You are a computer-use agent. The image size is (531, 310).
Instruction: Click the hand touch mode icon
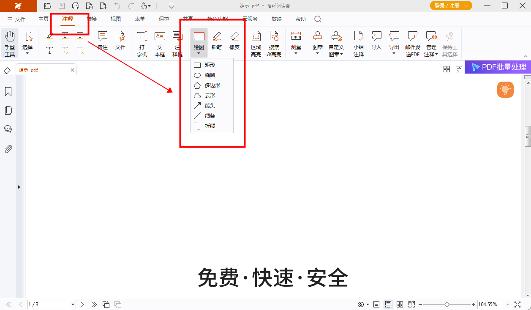pyautogui.click(x=144, y=6)
